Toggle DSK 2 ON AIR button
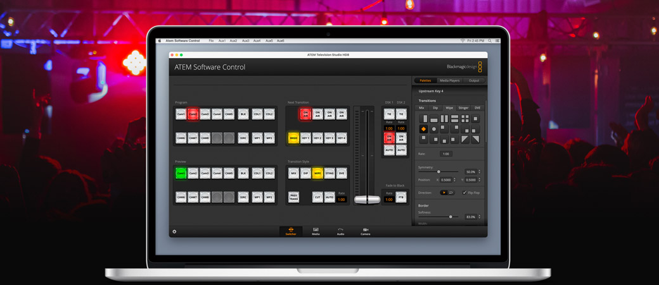The image size is (659, 285). coord(401,138)
